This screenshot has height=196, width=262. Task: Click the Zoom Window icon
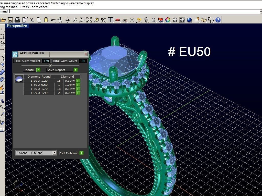(82, 20)
